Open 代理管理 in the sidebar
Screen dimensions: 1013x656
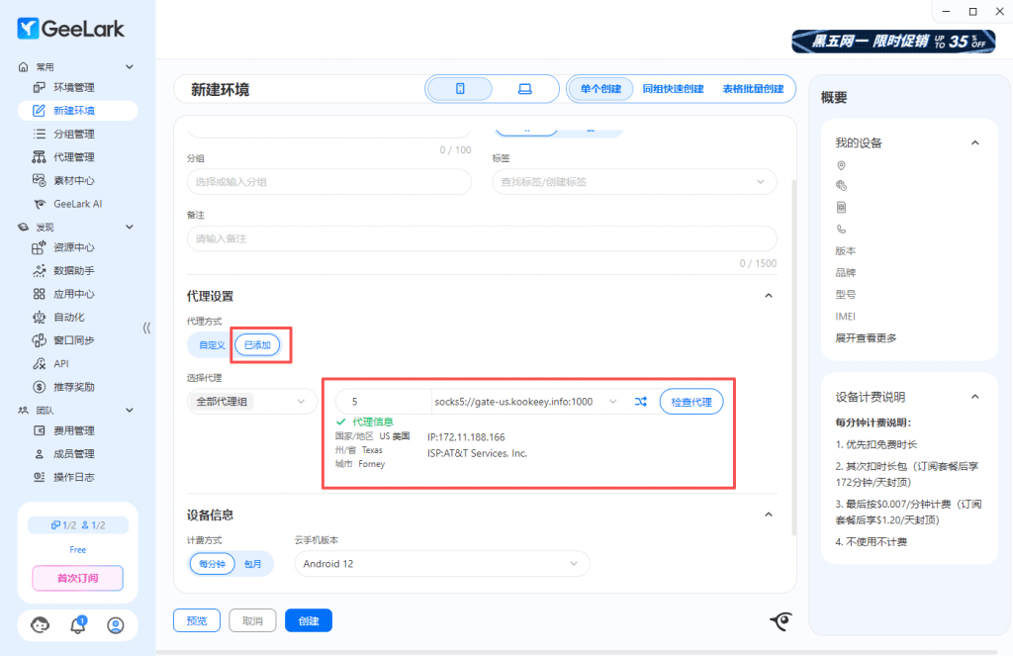click(x=74, y=157)
